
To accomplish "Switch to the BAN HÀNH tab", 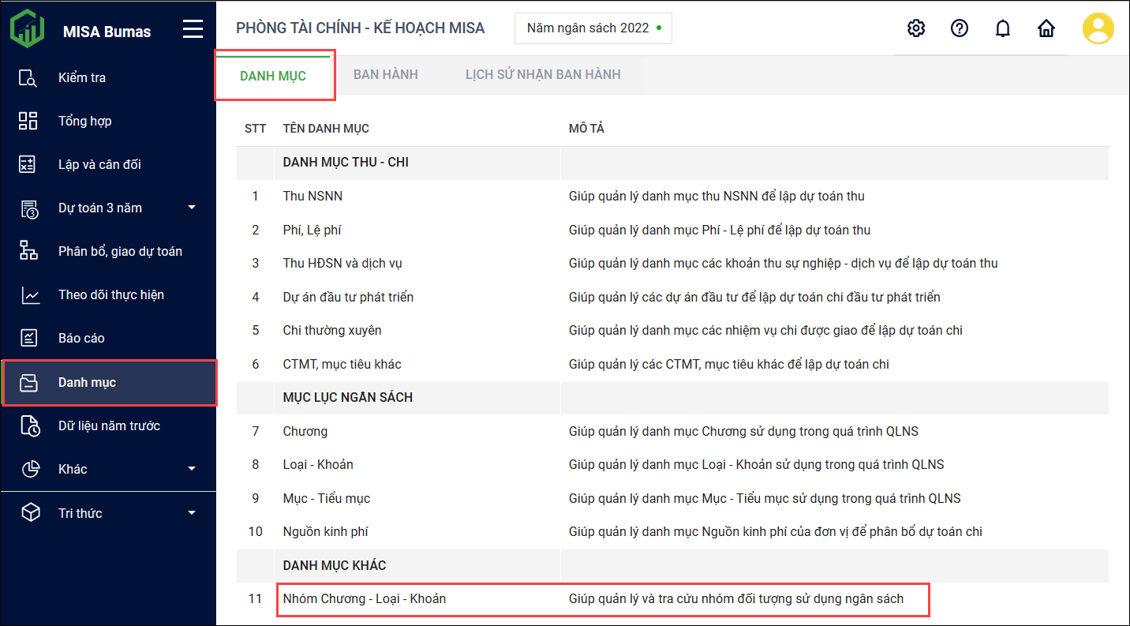I will (x=385, y=74).
